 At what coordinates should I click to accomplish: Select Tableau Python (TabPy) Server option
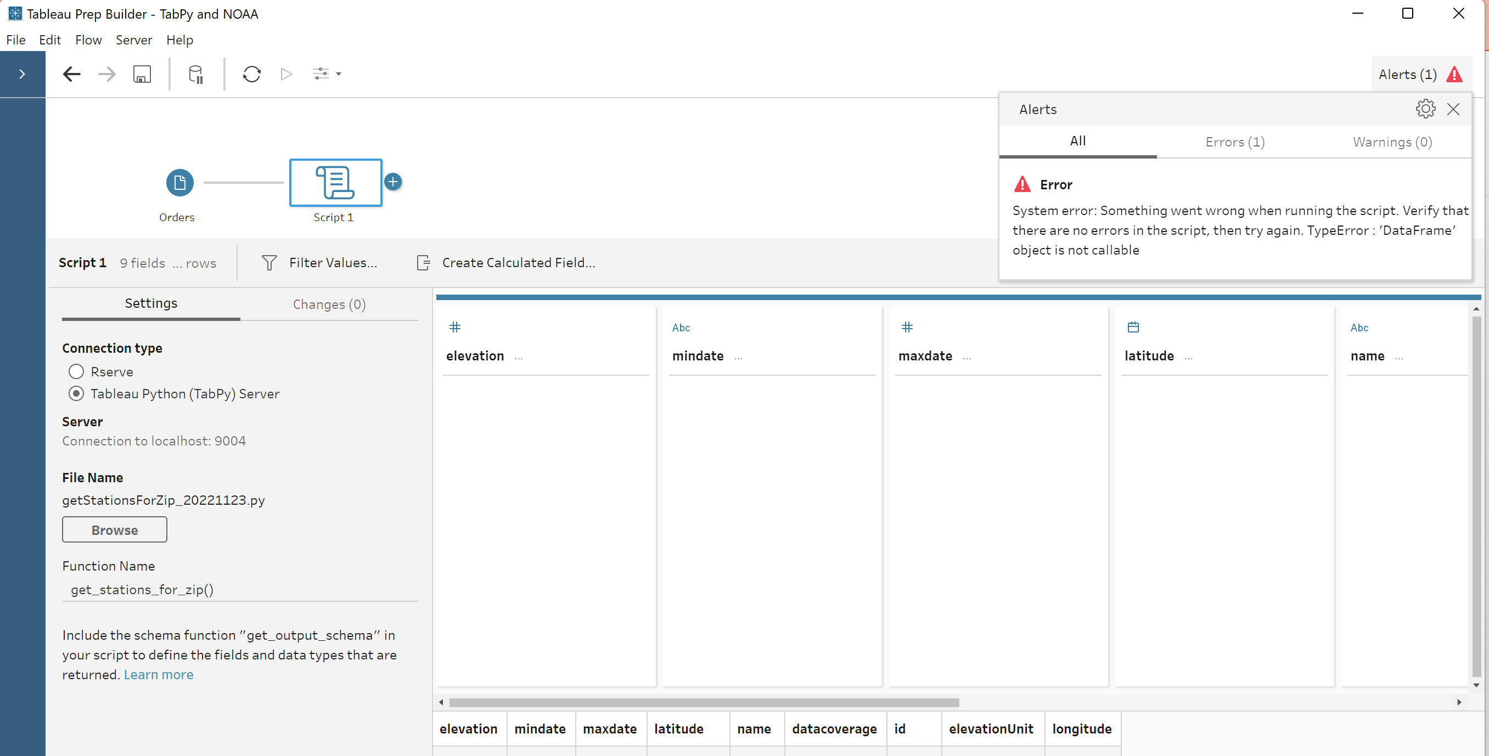(76, 393)
